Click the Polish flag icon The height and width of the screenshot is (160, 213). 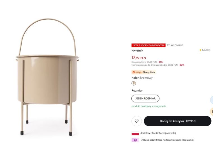tap(135, 133)
